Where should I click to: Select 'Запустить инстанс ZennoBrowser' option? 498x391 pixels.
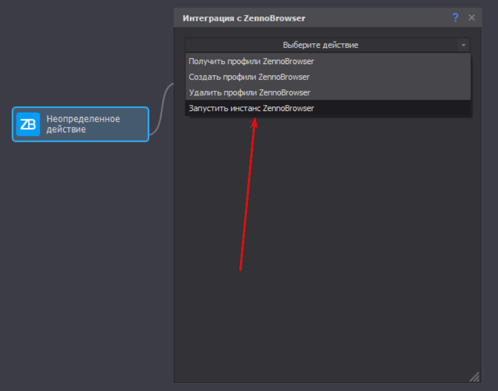[328, 108]
